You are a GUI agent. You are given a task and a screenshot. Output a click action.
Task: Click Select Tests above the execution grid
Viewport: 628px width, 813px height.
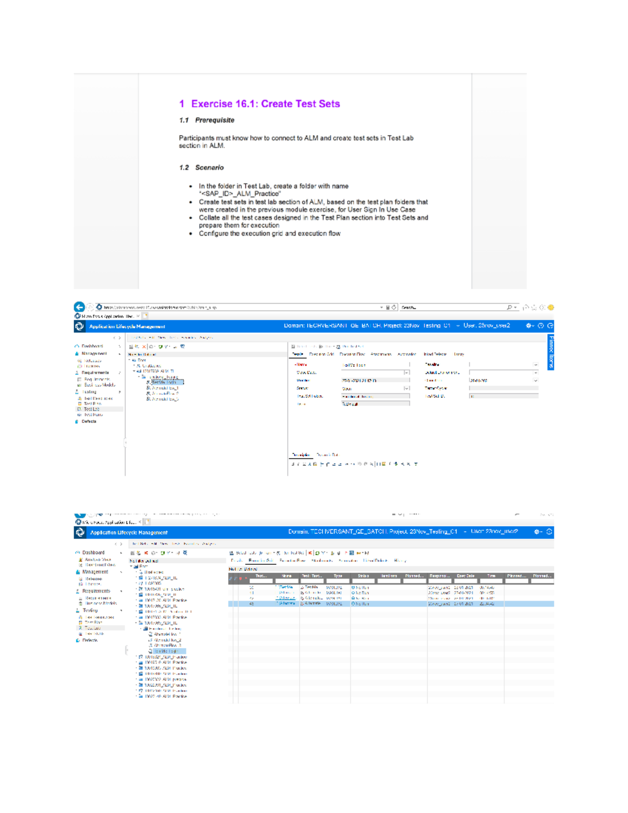[245, 553]
